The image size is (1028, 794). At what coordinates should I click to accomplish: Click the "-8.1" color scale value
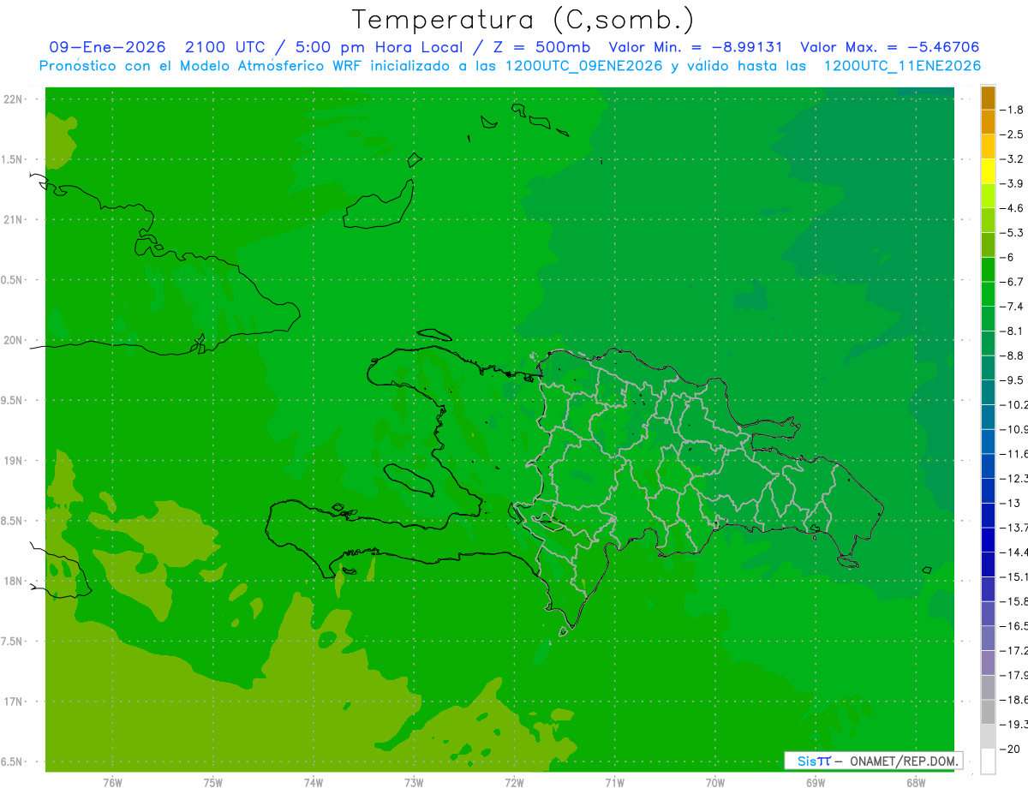(x=1012, y=331)
